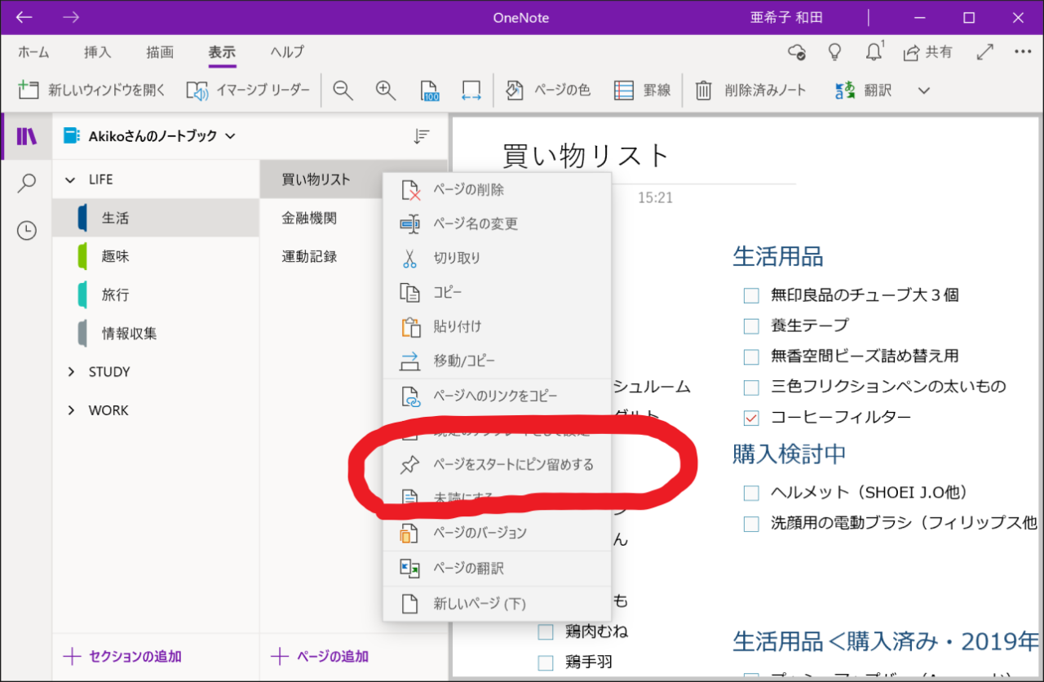Open recent notes clock icon
Screen dimensions: 1044x682
pos(27,231)
